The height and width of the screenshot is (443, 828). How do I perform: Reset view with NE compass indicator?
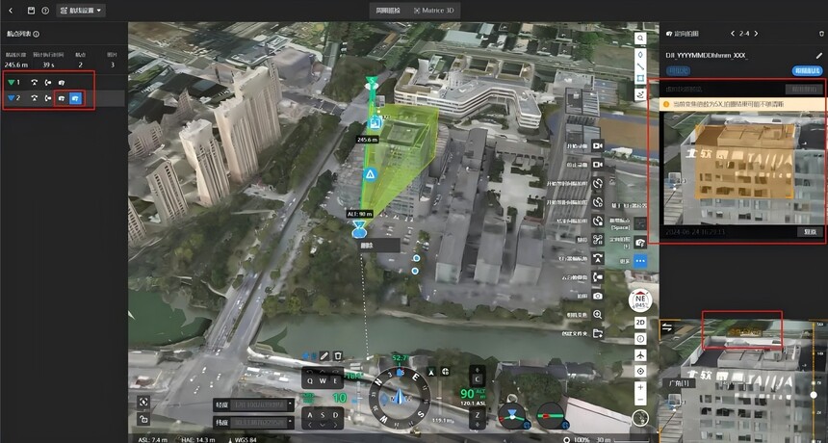640,300
